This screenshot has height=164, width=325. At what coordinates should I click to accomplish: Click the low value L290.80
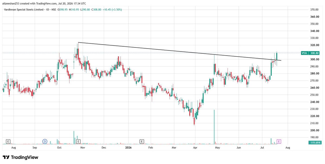[85, 9]
